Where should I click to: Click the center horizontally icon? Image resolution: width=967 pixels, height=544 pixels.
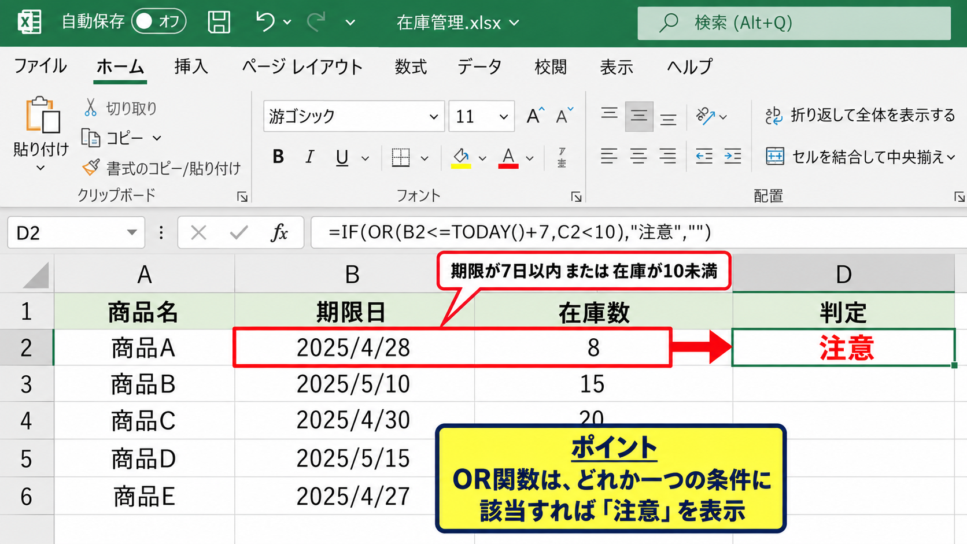(x=638, y=156)
